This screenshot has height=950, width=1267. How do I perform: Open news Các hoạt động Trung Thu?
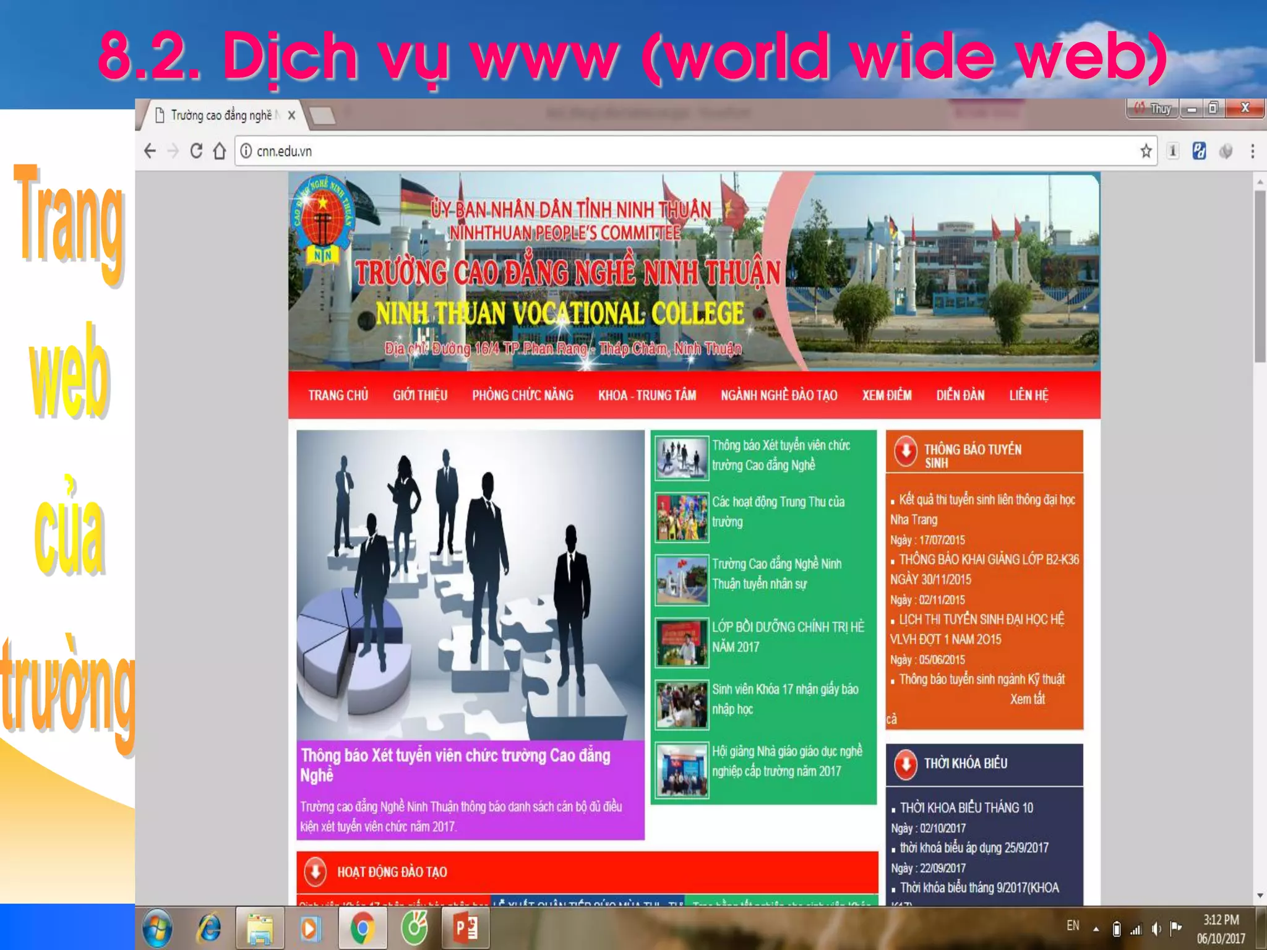(778, 511)
